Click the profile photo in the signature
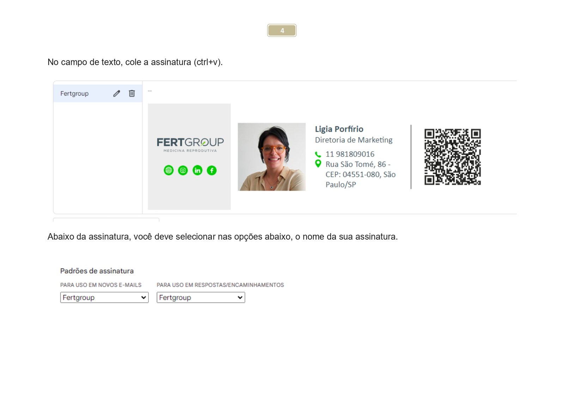 tap(271, 157)
